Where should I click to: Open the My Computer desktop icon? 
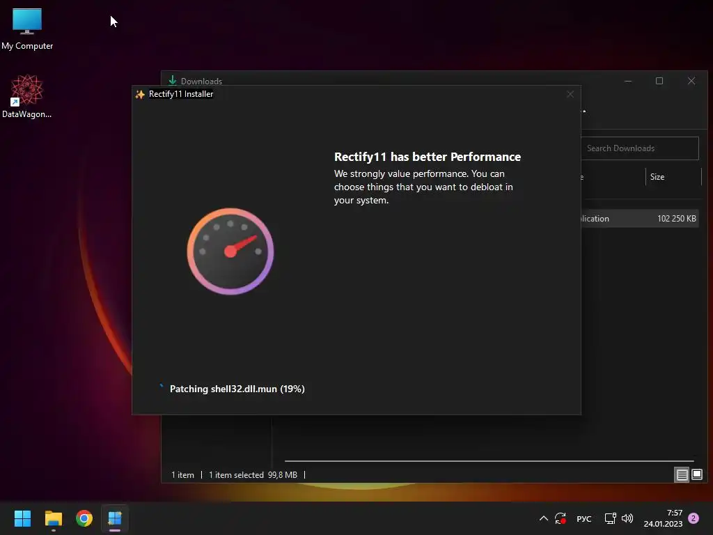point(27,28)
